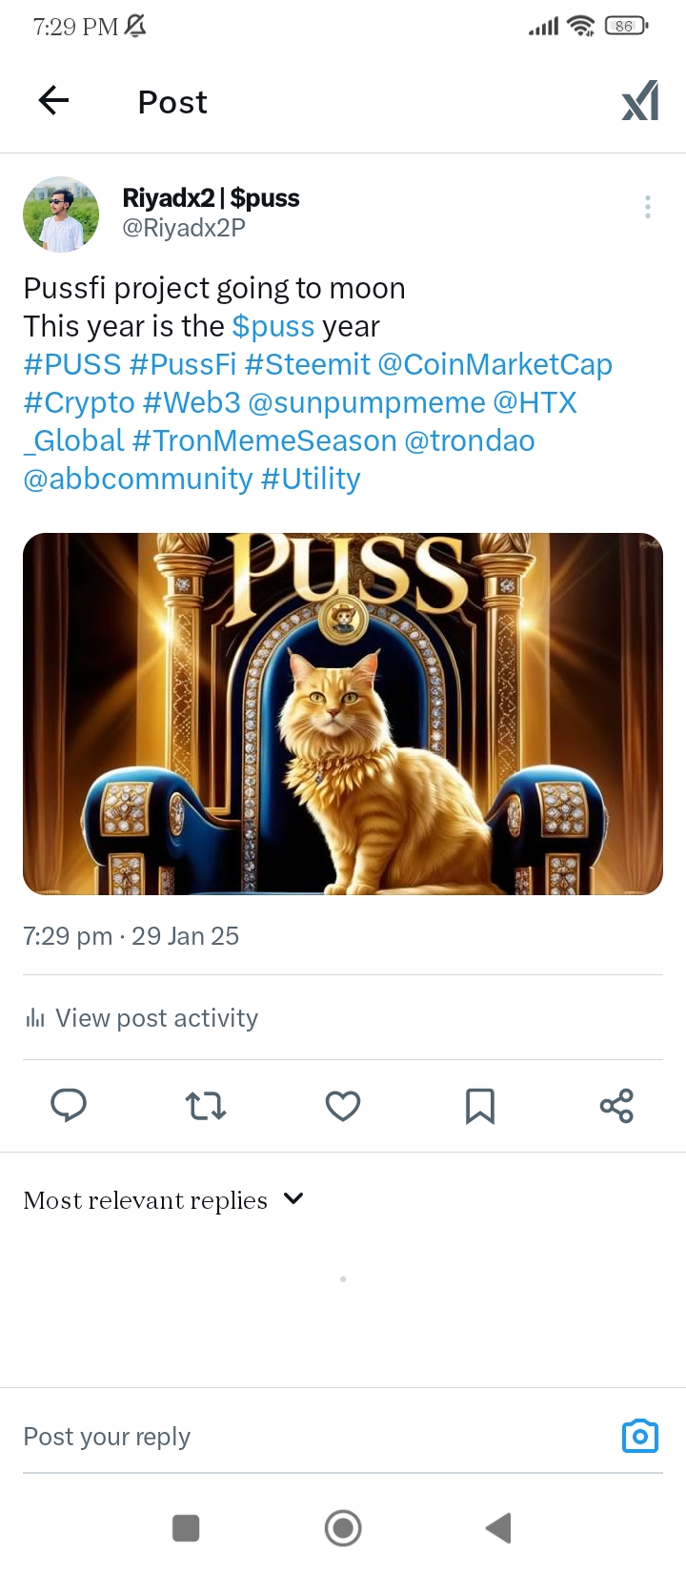
Task: Tap the repost arrows icon
Action: tap(206, 1106)
